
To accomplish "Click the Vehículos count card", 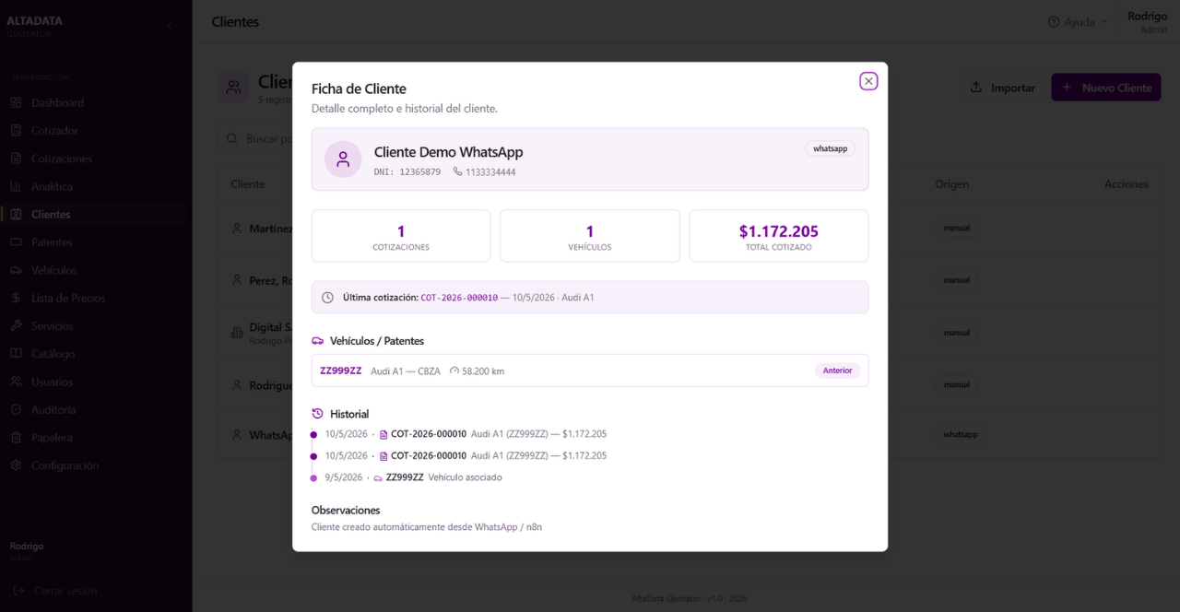I will [590, 236].
